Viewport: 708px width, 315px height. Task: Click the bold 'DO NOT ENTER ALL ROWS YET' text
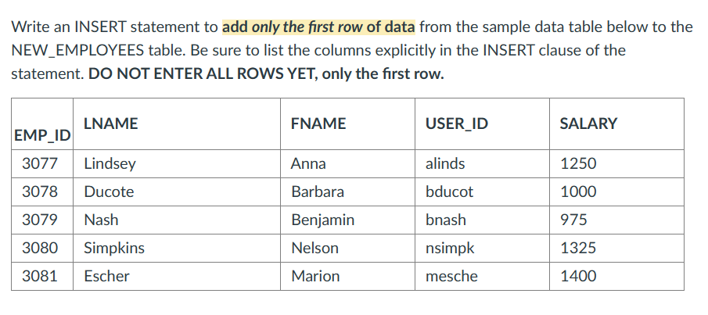(x=203, y=73)
